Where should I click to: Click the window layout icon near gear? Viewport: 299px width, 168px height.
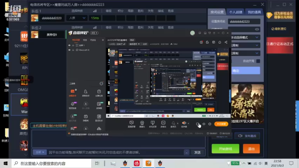(198, 124)
